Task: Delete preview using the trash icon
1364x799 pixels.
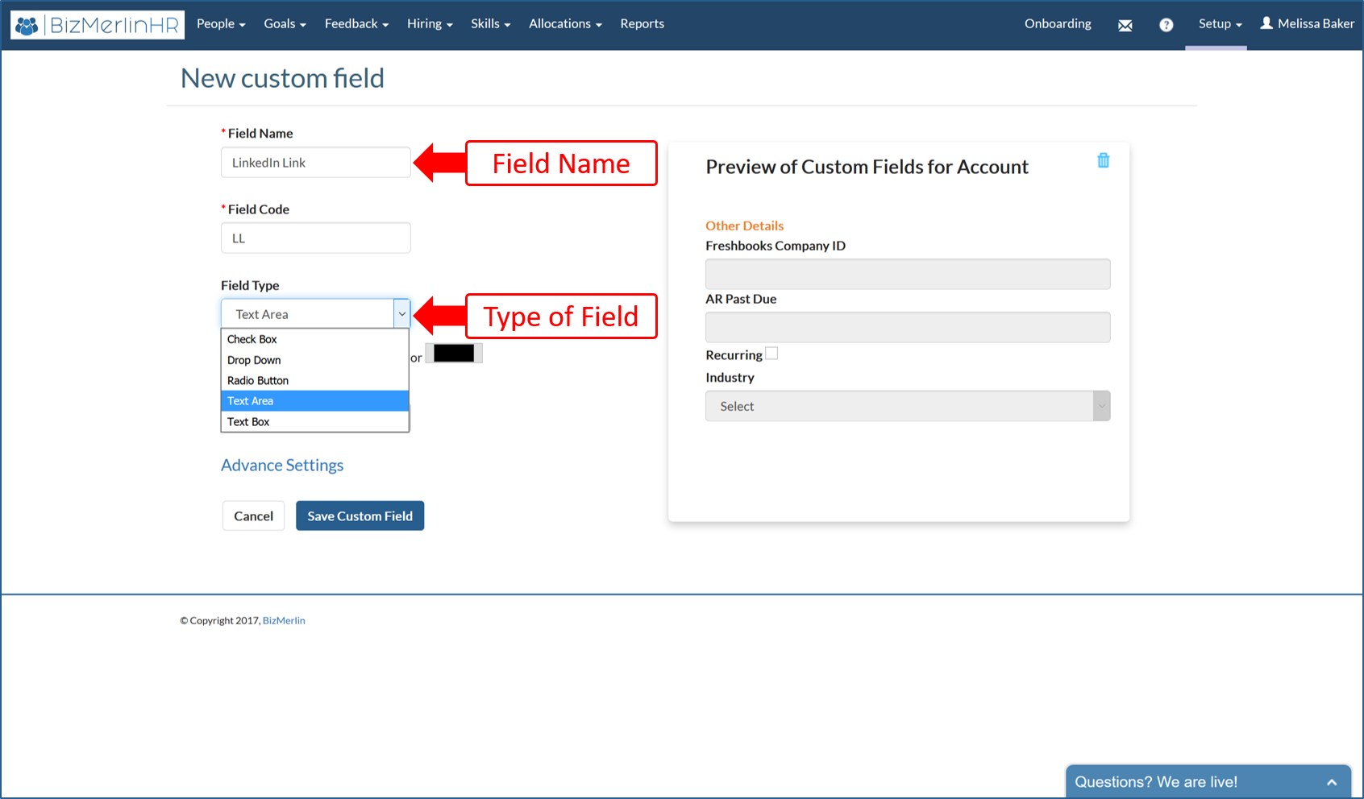Action: (x=1103, y=160)
